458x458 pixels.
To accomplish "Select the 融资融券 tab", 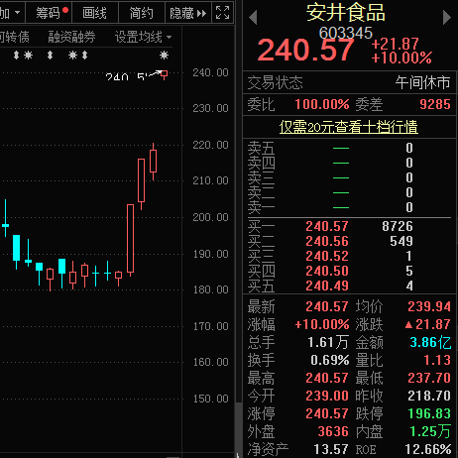I will (x=71, y=37).
